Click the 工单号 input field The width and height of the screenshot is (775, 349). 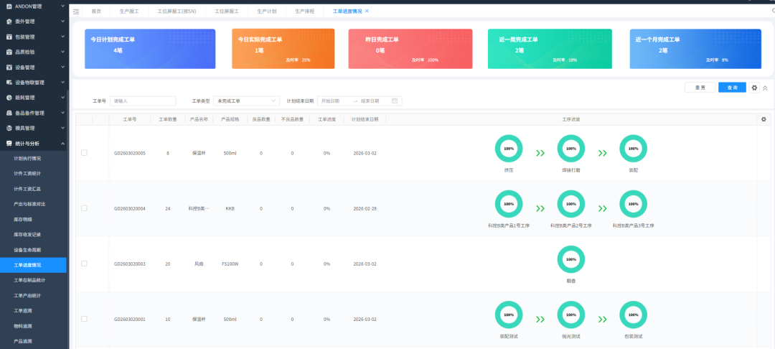point(143,101)
